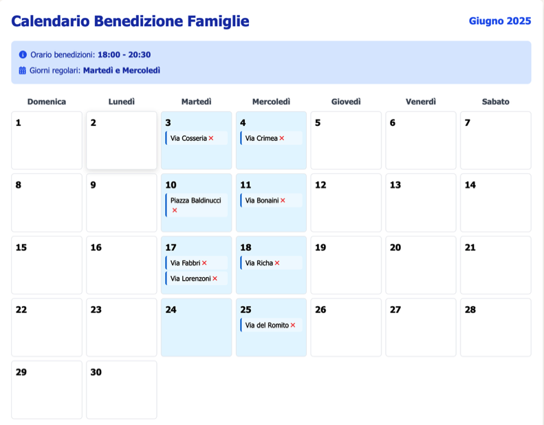This screenshot has height=425, width=544.
Task: Click the Martedì column header
Action: coord(197,102)
